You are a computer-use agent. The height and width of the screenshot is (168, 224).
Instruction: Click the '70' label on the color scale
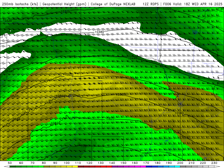[x=32, y=163]
